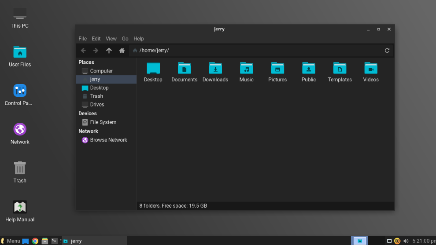
Task: Go forward with the right arrow button
Action: [x=96, y=51]
